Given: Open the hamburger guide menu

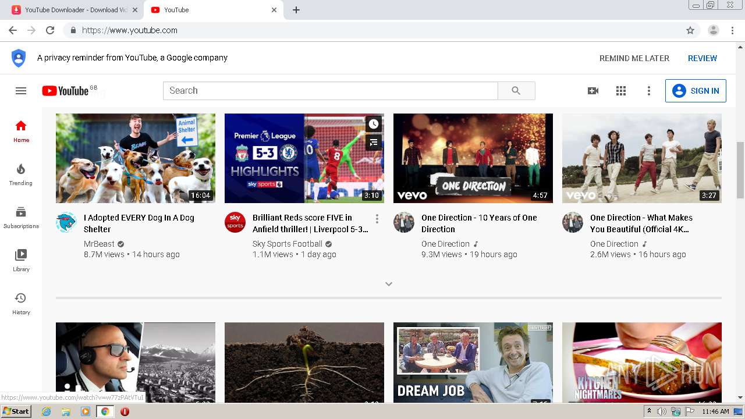Looking at the screenshot, I should point(21,91).
